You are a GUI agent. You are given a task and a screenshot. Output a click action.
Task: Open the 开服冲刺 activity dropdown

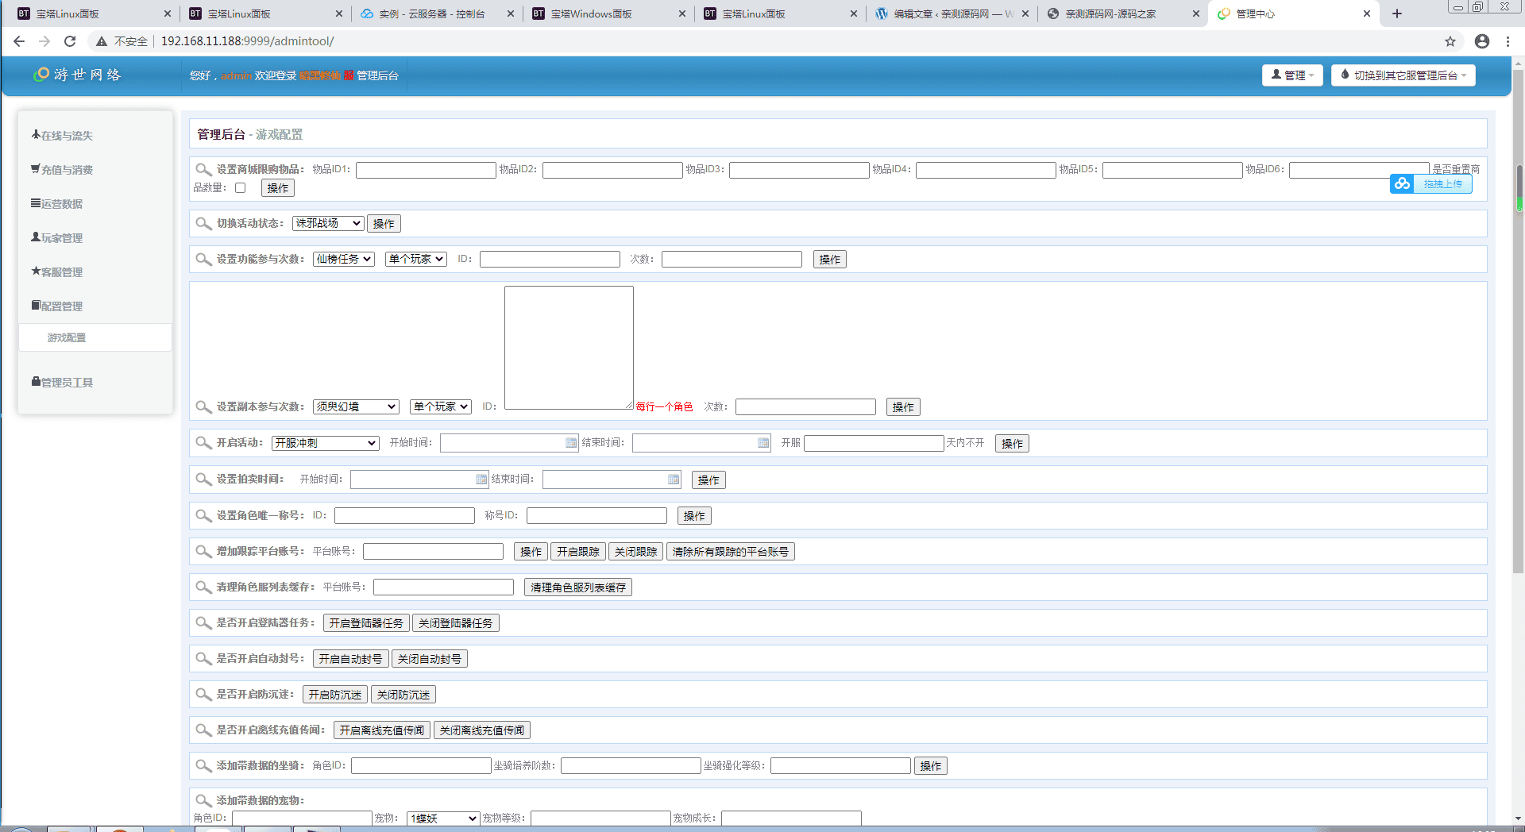click(326, 444)
